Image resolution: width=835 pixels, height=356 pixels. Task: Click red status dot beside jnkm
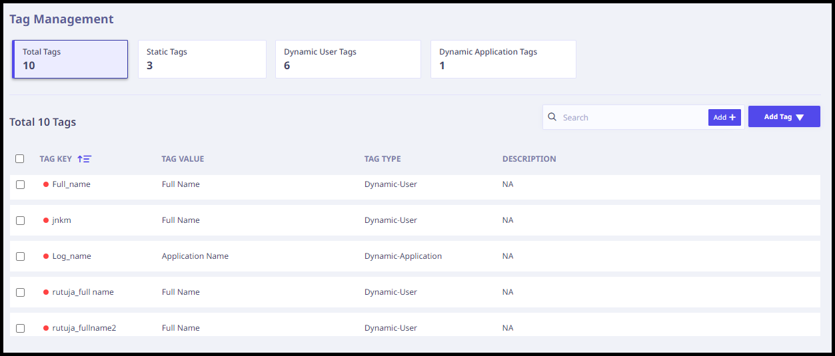tap(46, 220)
